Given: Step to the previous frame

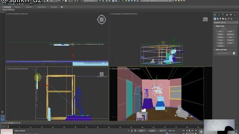Looking at the screenshot, I should click(187, 131).
